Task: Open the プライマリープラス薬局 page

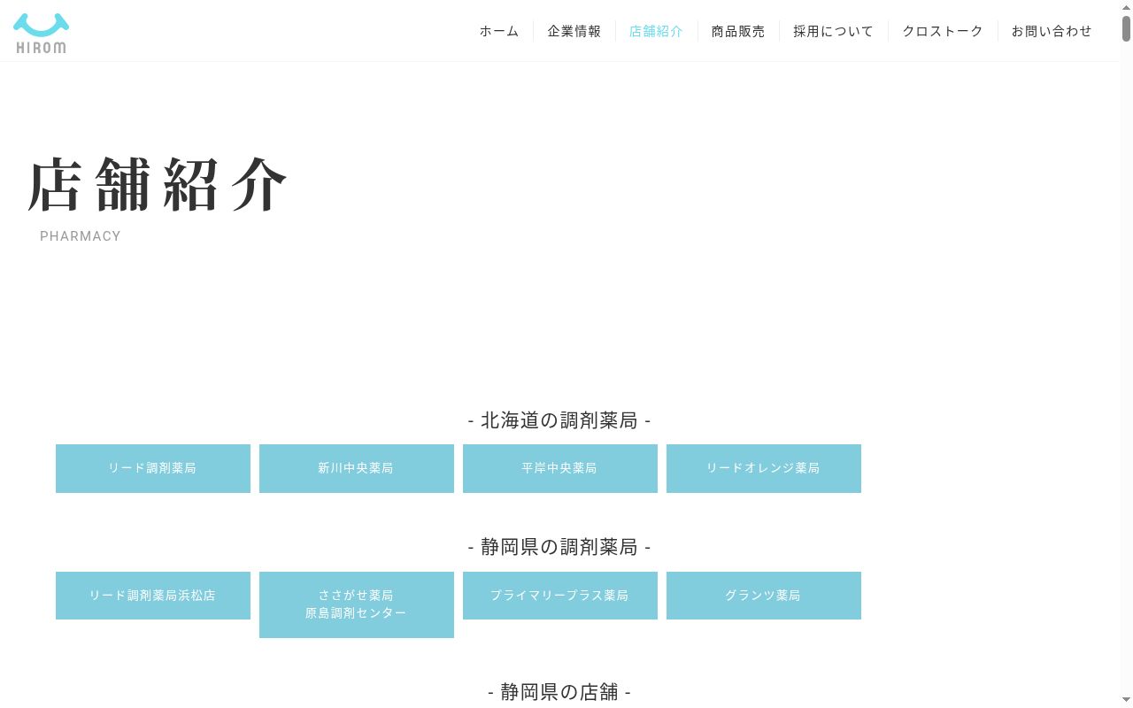Action: 560,596
